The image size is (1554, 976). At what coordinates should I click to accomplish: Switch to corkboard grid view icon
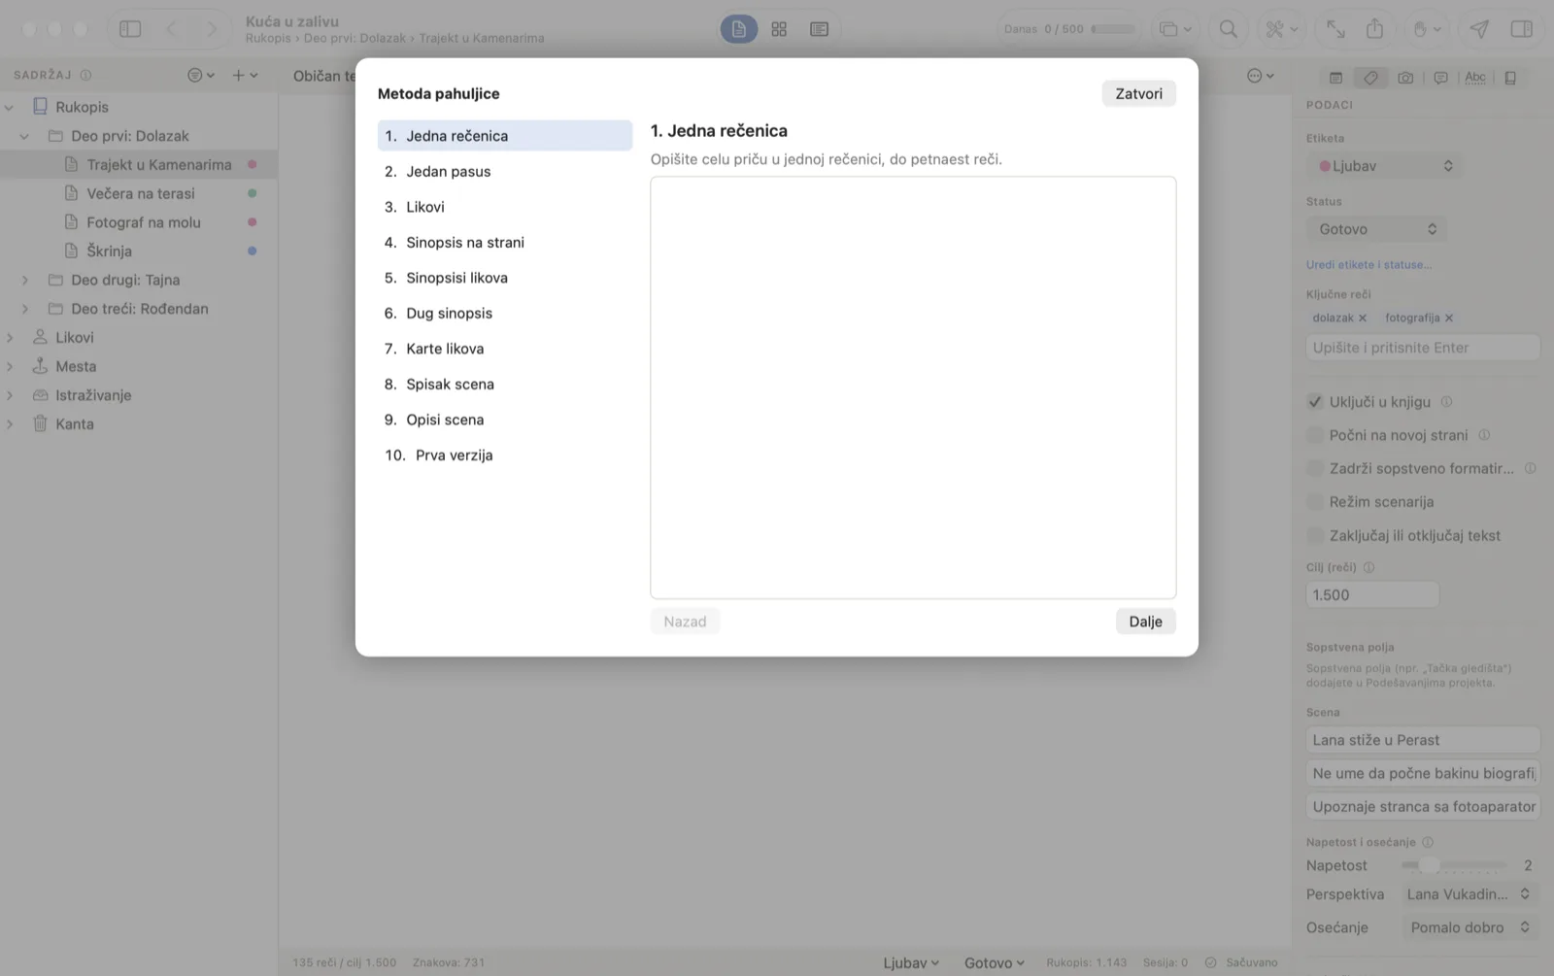pyautogui.click(x=779, y=29)
